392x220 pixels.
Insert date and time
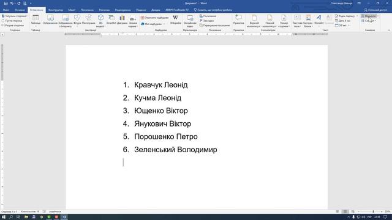(343, 21)
